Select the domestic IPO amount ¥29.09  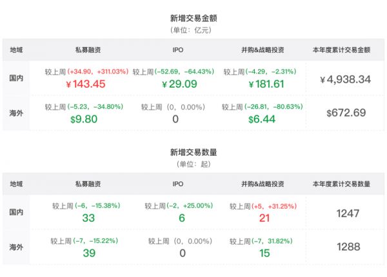(x=179, y=84)
